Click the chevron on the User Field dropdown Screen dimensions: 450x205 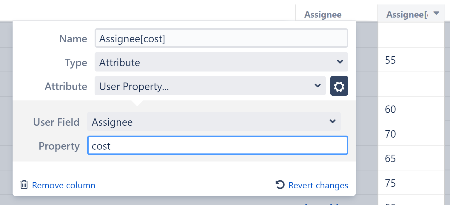[x=332, y=122]
